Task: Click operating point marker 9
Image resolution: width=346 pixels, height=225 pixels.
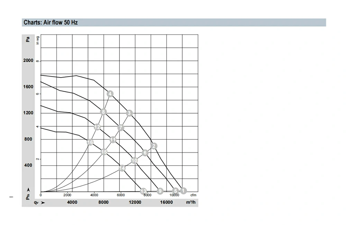Action: [160, 191]
